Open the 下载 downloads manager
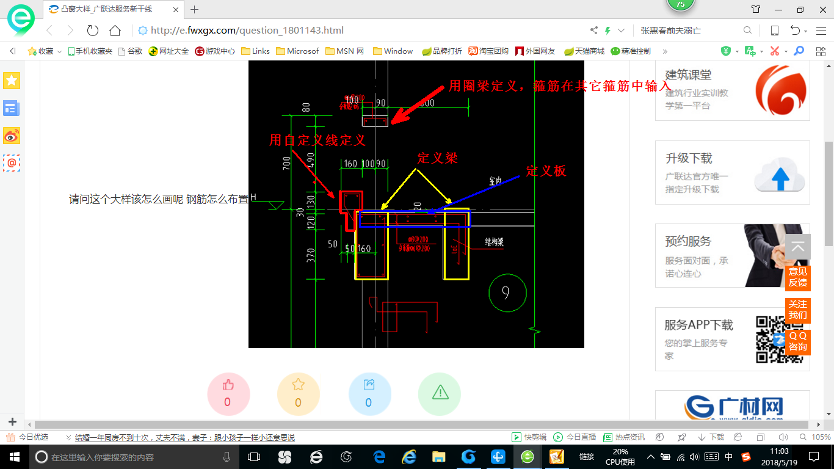The height and width of the screenshot is (469, 834). pyautogui.click(x=711, y=437)
